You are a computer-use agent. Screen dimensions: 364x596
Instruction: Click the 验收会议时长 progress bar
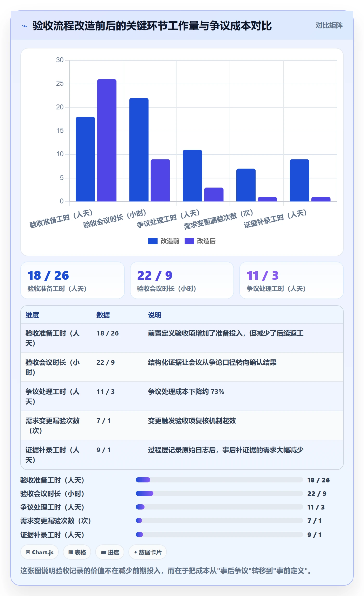219,493
